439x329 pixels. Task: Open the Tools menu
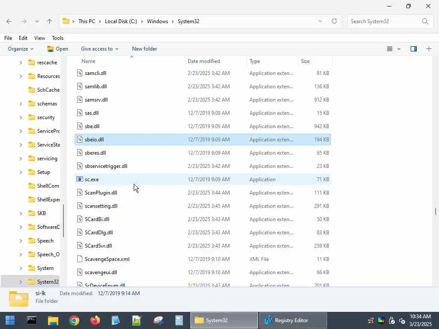(x=58, y=38)
